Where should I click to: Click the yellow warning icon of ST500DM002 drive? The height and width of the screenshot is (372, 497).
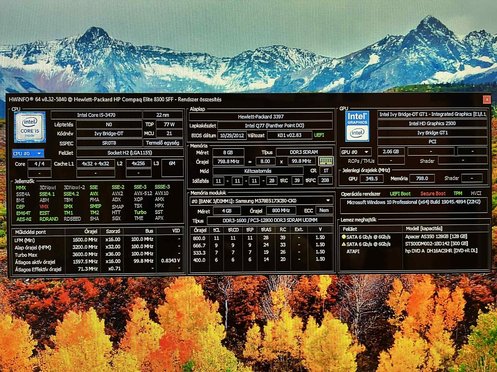point(344,244)
